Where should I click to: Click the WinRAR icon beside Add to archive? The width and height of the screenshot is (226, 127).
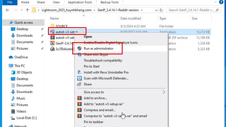click(79, 98)
